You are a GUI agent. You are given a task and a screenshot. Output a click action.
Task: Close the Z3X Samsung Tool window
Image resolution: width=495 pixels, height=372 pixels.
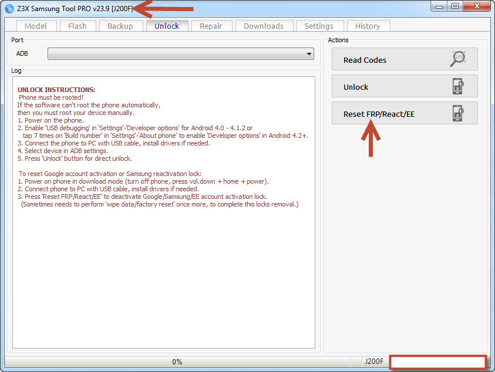click(x=477, y=6)
